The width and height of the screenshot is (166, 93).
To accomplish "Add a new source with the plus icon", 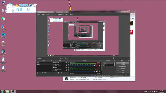I will click(54, 73).
